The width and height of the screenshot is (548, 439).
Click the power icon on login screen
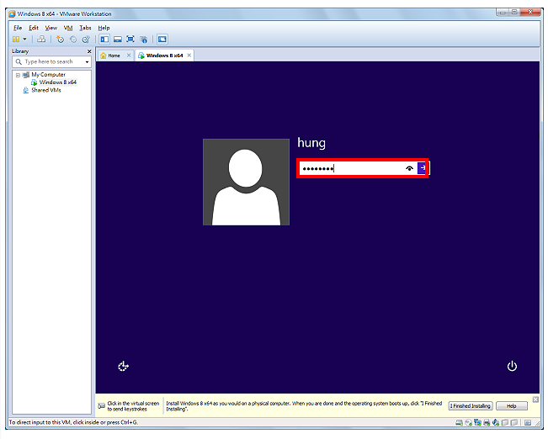coord(512,366)
